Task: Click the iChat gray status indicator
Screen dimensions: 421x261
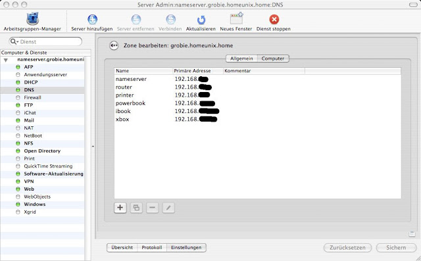Action: pyautogui.click(x=18, y=112)
